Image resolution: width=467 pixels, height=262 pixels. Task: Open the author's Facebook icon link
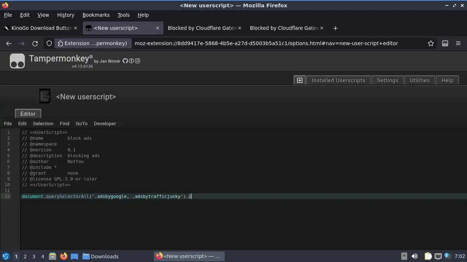pyautogui.click(x=131, y=61)
